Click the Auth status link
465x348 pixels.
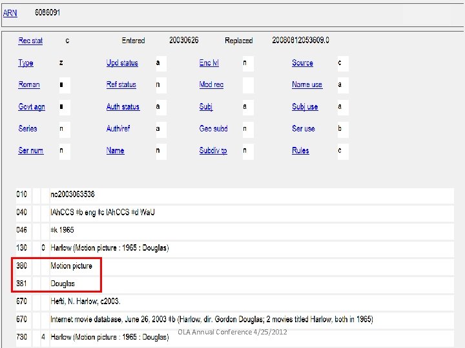coord(123,107)
